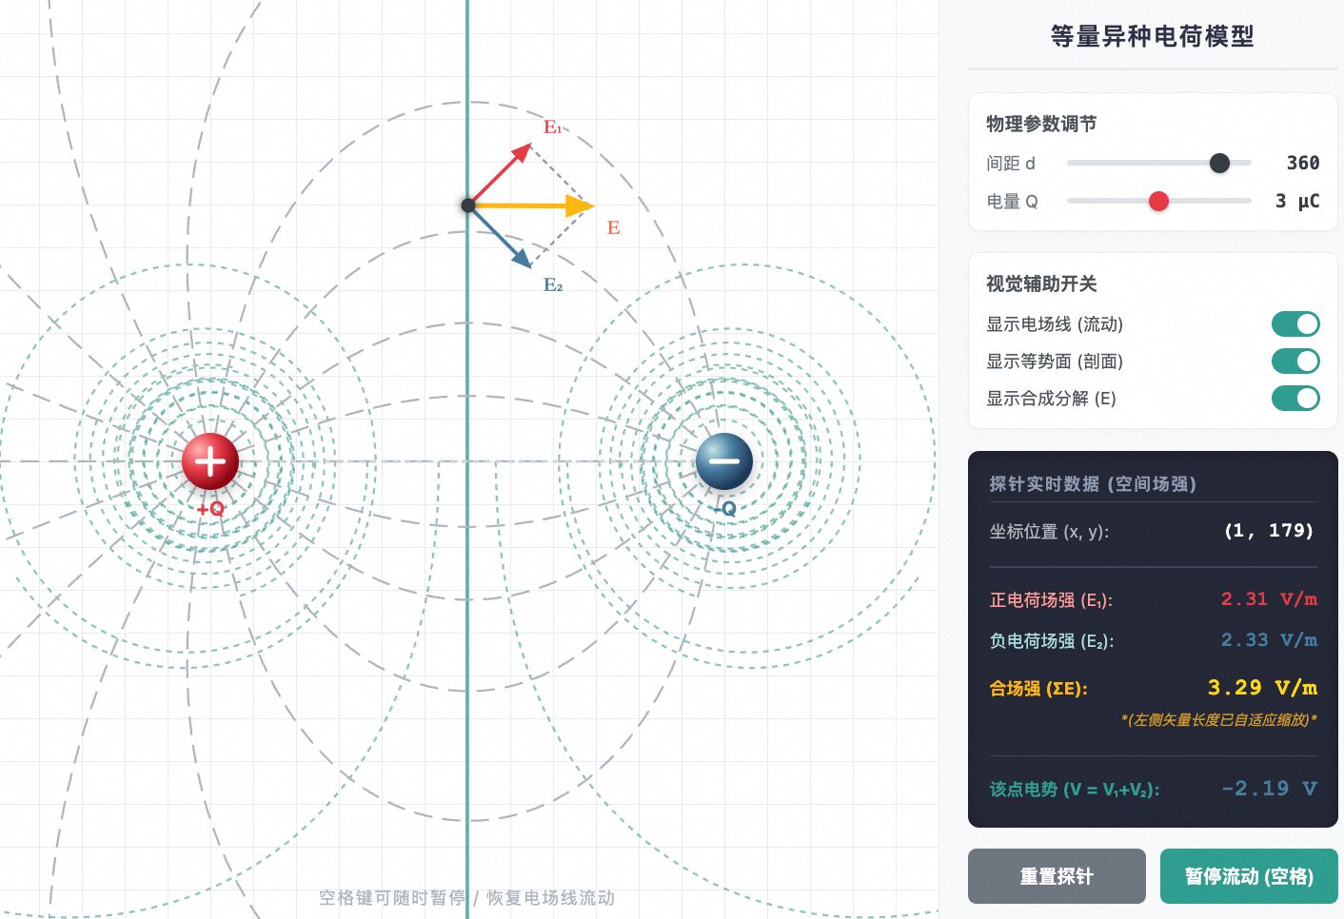Click the E₂ vector label
The height and width of the screenshot is (919, 1344).
click(x=553, y=284)
